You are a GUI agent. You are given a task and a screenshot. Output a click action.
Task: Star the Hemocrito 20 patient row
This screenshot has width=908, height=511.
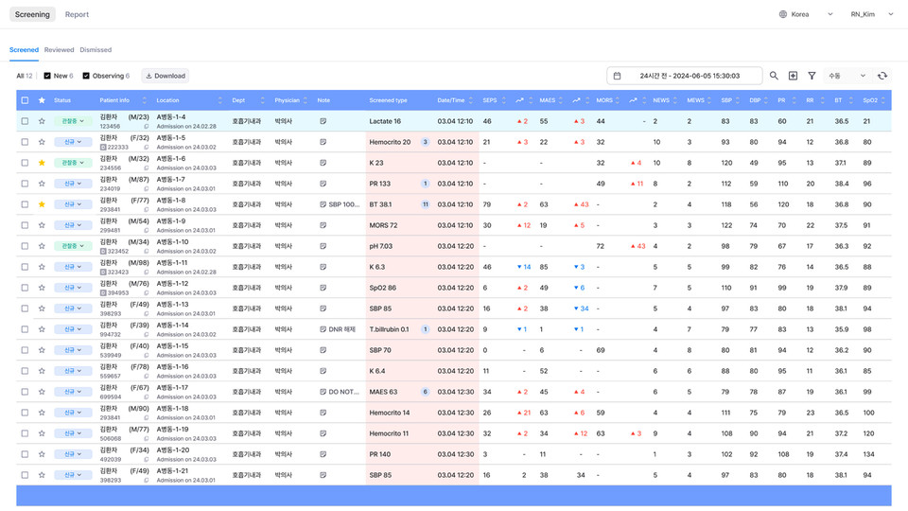tap(42, 142)
